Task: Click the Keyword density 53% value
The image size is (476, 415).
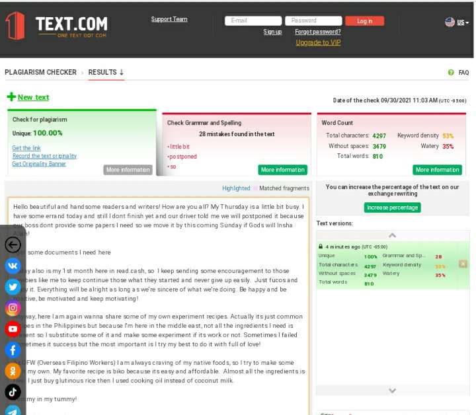Action: pyautogui.click(x=448, y=135)
